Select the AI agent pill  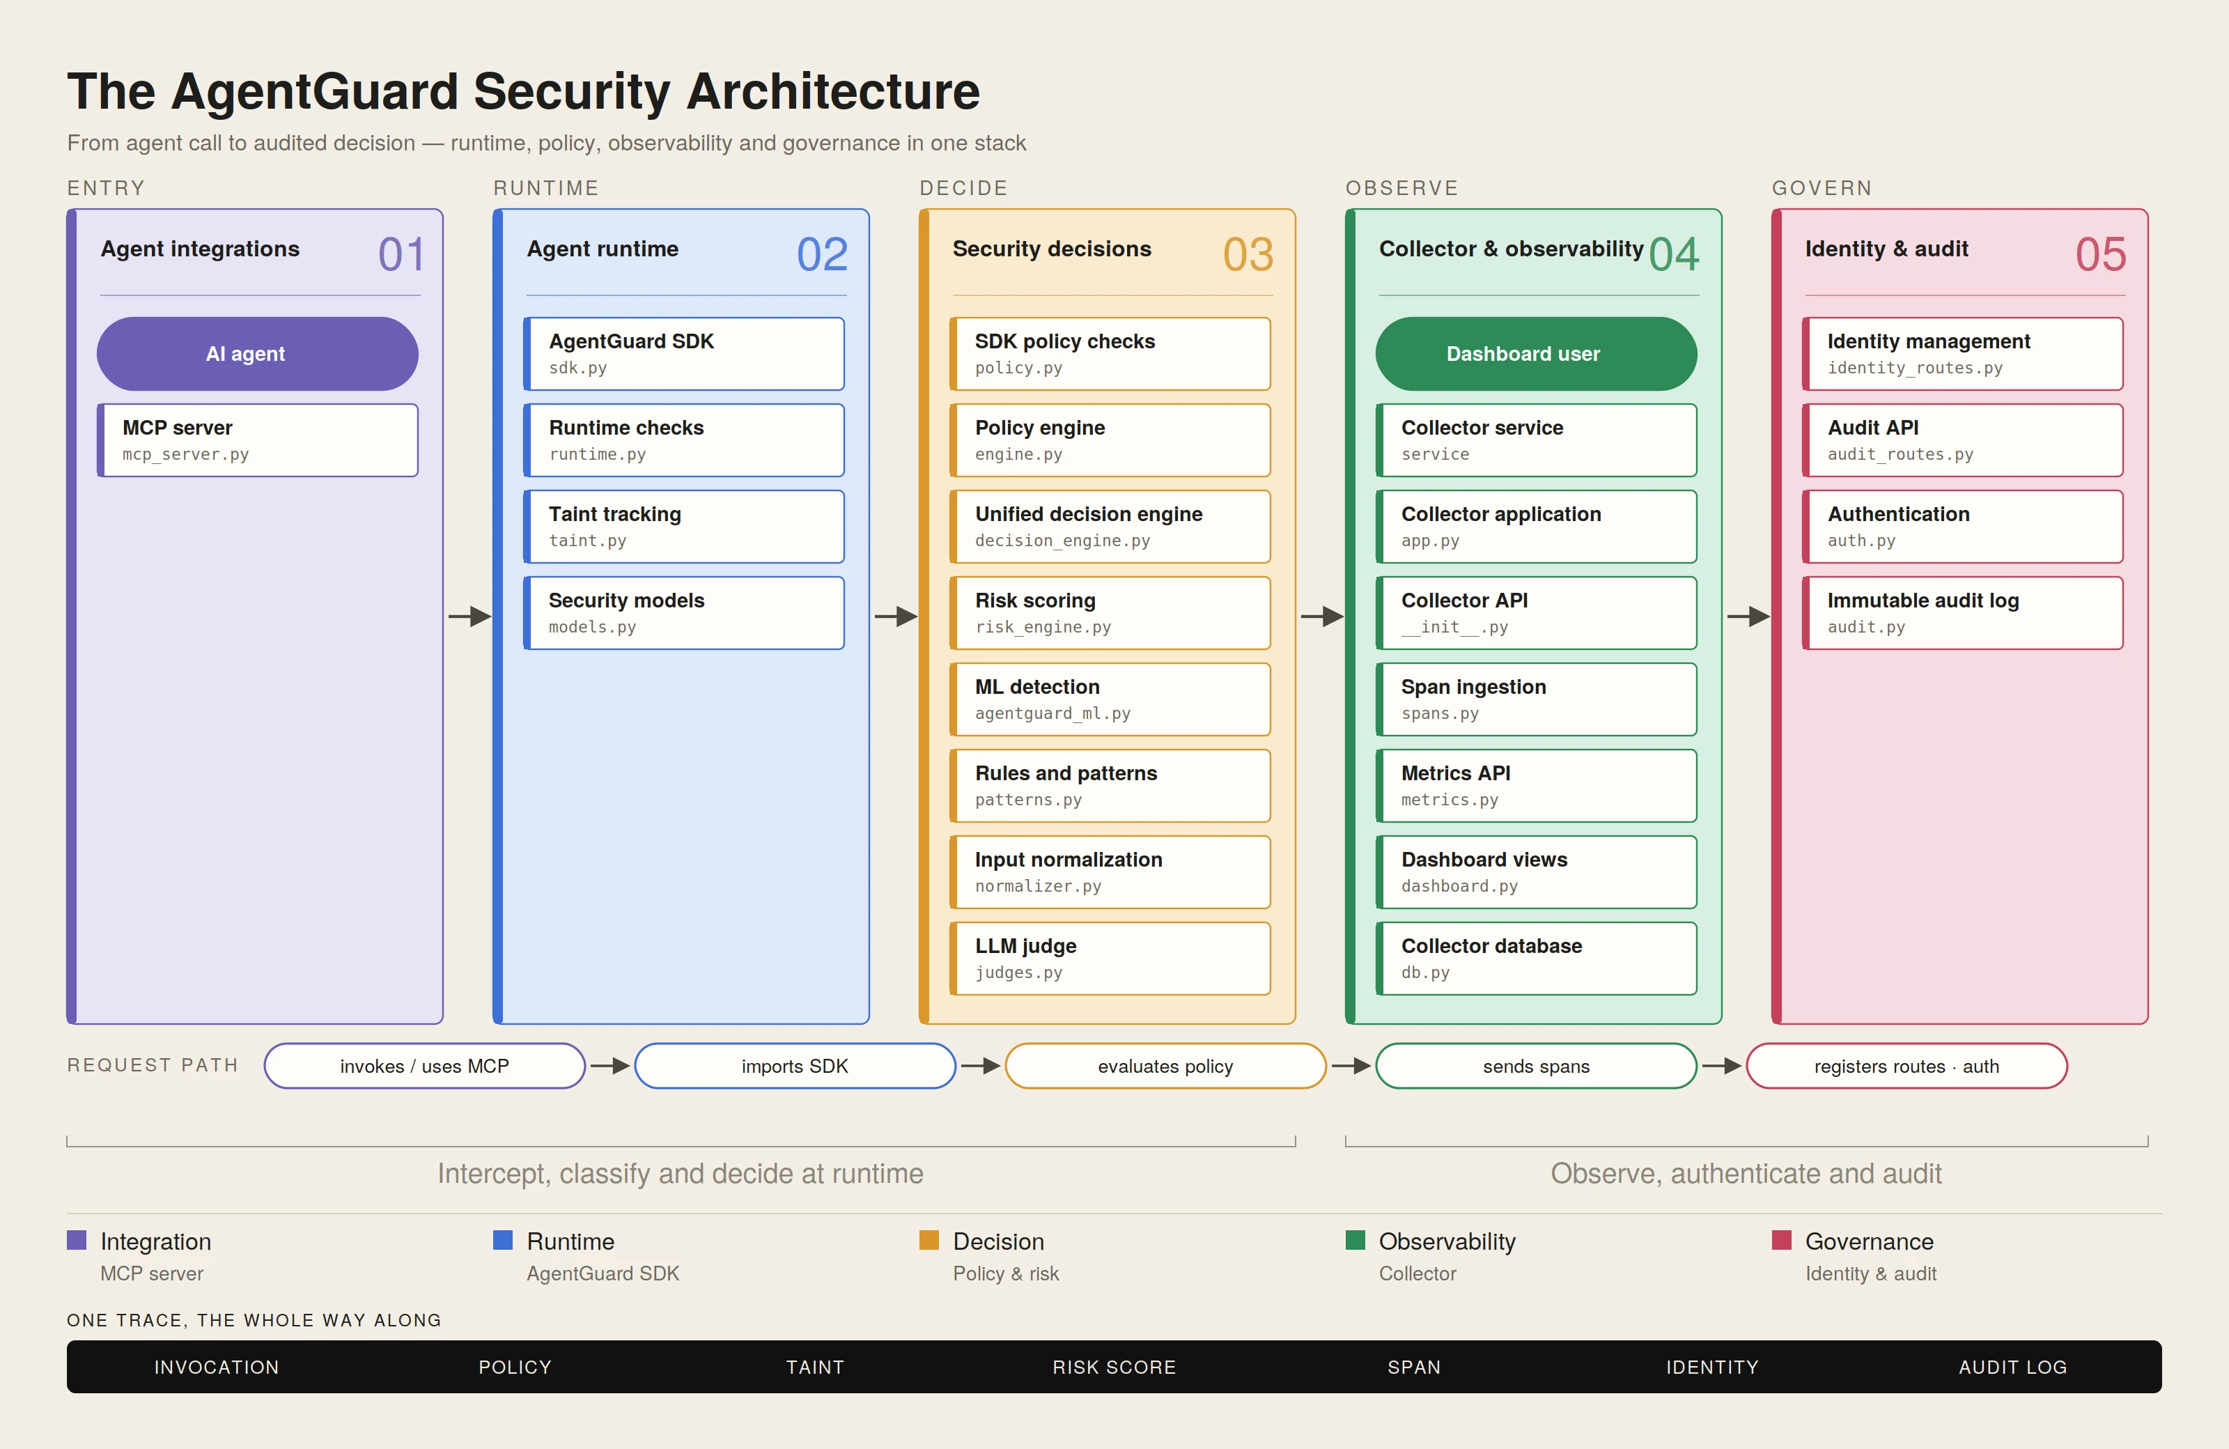point(258,354)
